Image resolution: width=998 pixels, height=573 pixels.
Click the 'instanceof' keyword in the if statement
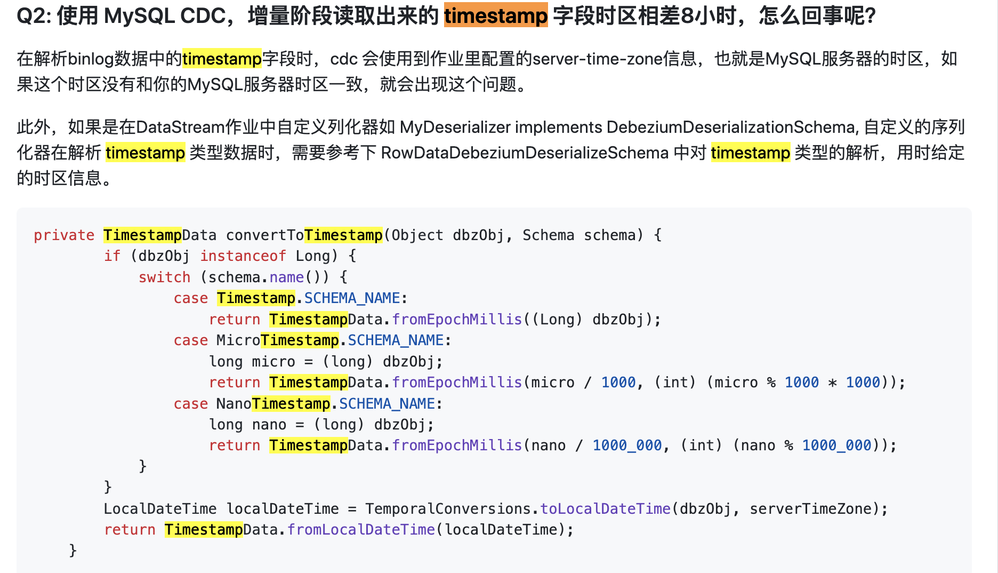243,256
